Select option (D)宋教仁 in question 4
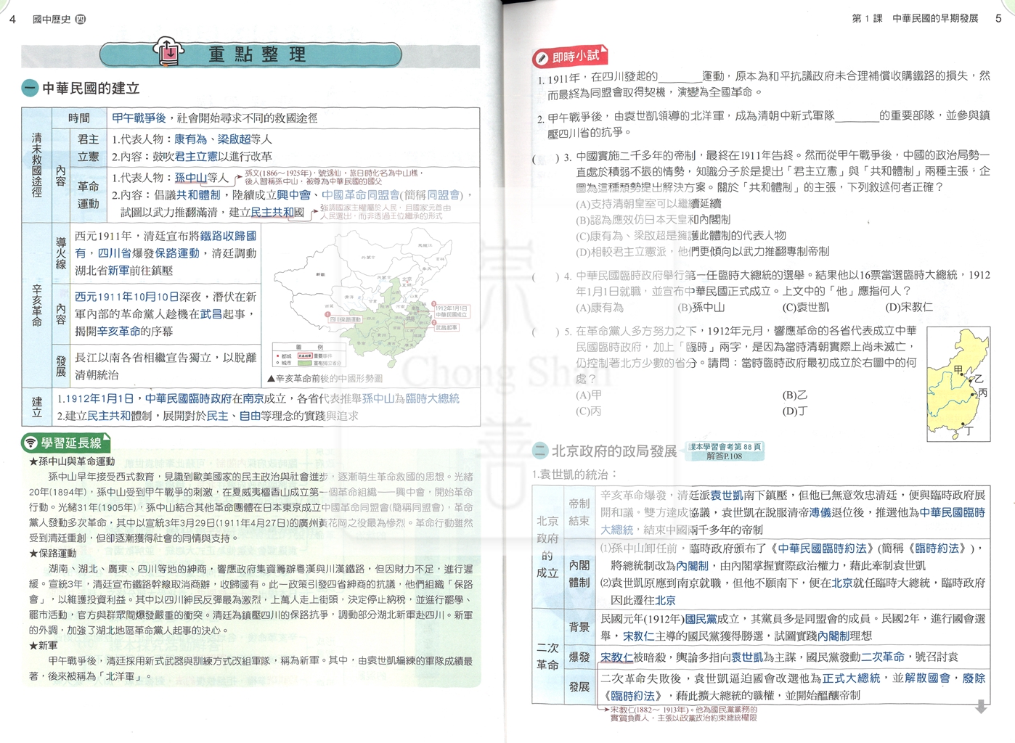 [x=909, y=308]
